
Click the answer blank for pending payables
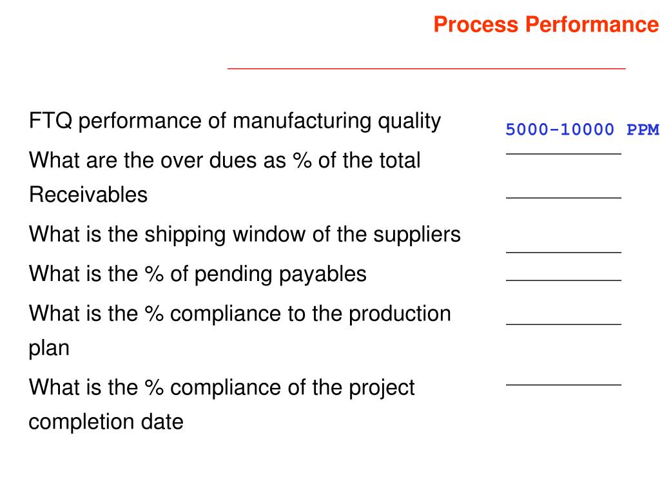tap(563, 280)
